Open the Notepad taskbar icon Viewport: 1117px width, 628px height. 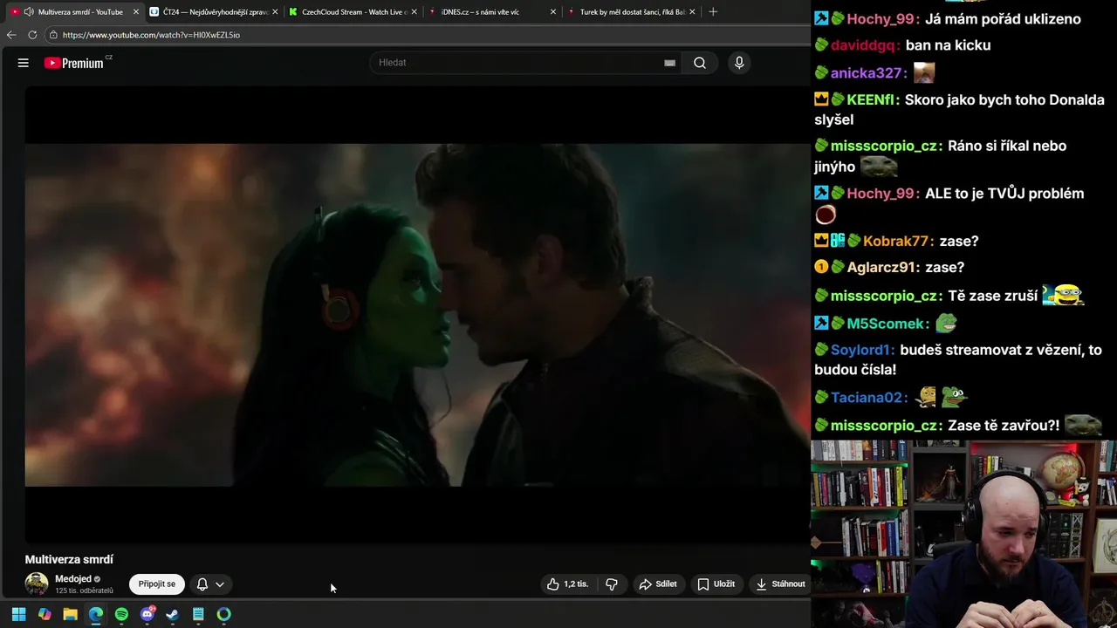pos(198,614)
